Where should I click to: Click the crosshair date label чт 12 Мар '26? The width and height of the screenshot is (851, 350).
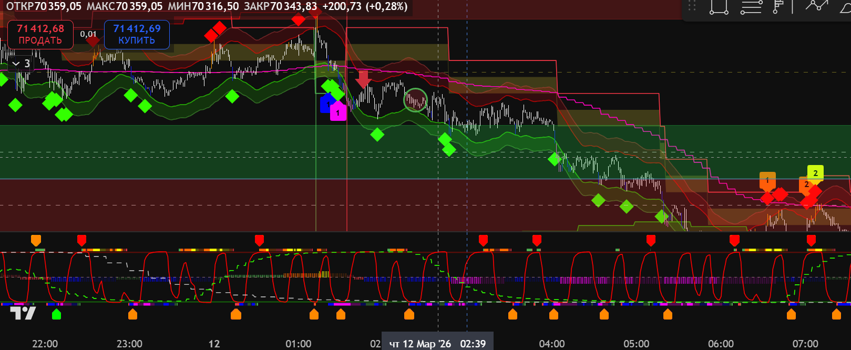[x=420, y=344]
